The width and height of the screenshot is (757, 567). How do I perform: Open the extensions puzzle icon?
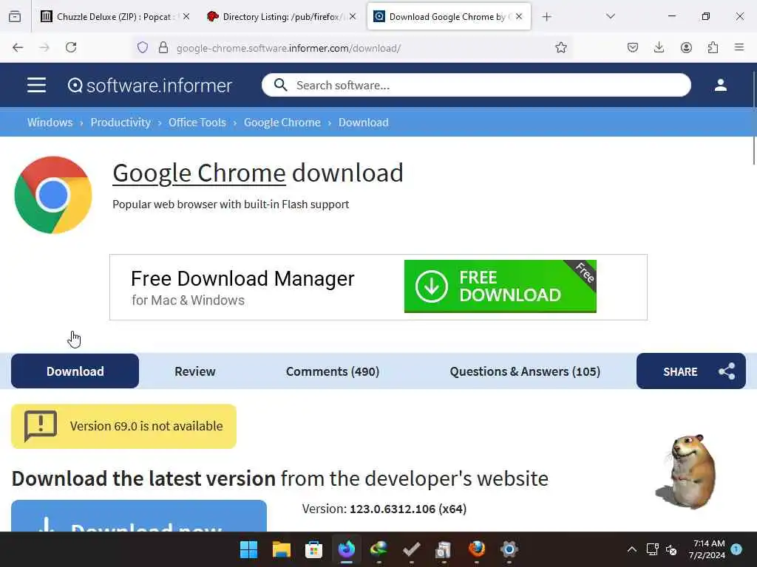pos(713,47)
